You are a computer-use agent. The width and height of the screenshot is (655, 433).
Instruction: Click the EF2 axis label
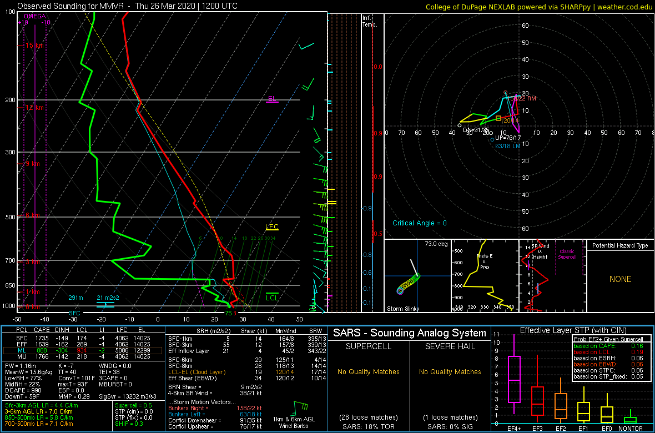click(562, 429)
